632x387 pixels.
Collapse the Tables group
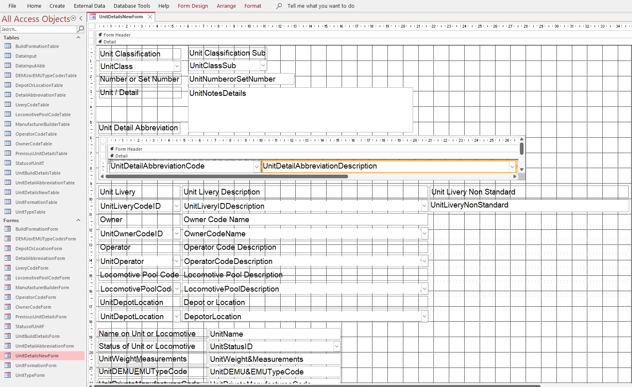(x=78, y=38)
